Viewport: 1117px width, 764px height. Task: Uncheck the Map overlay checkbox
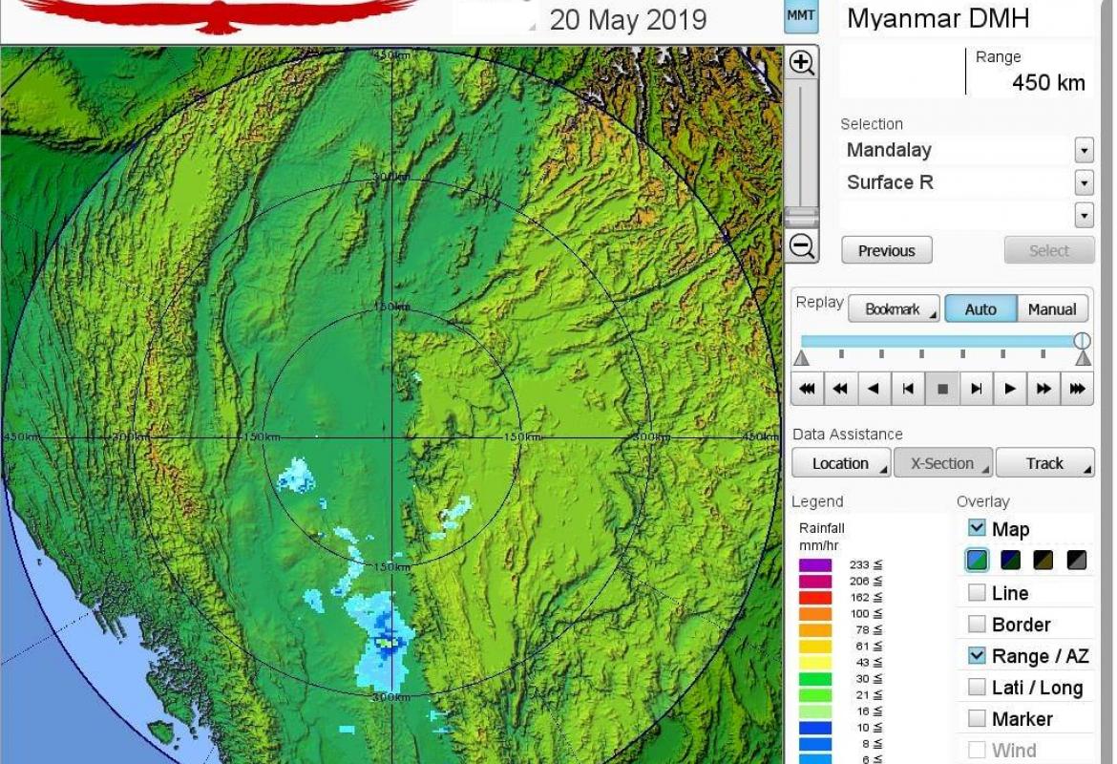[977, 528]
